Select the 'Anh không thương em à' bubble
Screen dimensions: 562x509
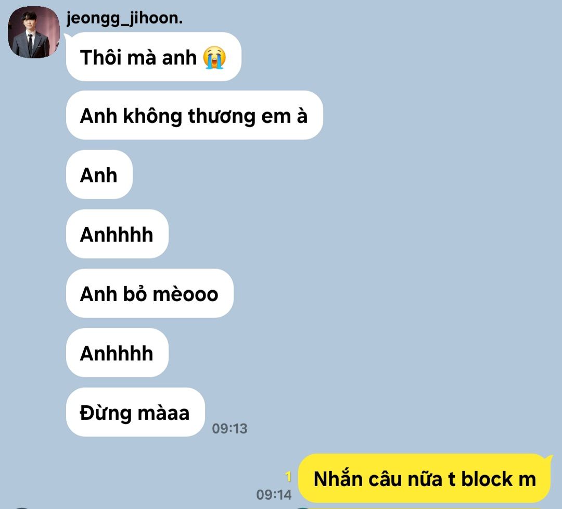pyautogui.click(x=194, y=115)
